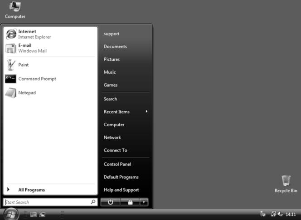Image resolution: width=301 pixels, height=220 pixels.
Task: Open Network in the Start menu
Action: coord(112,138)
